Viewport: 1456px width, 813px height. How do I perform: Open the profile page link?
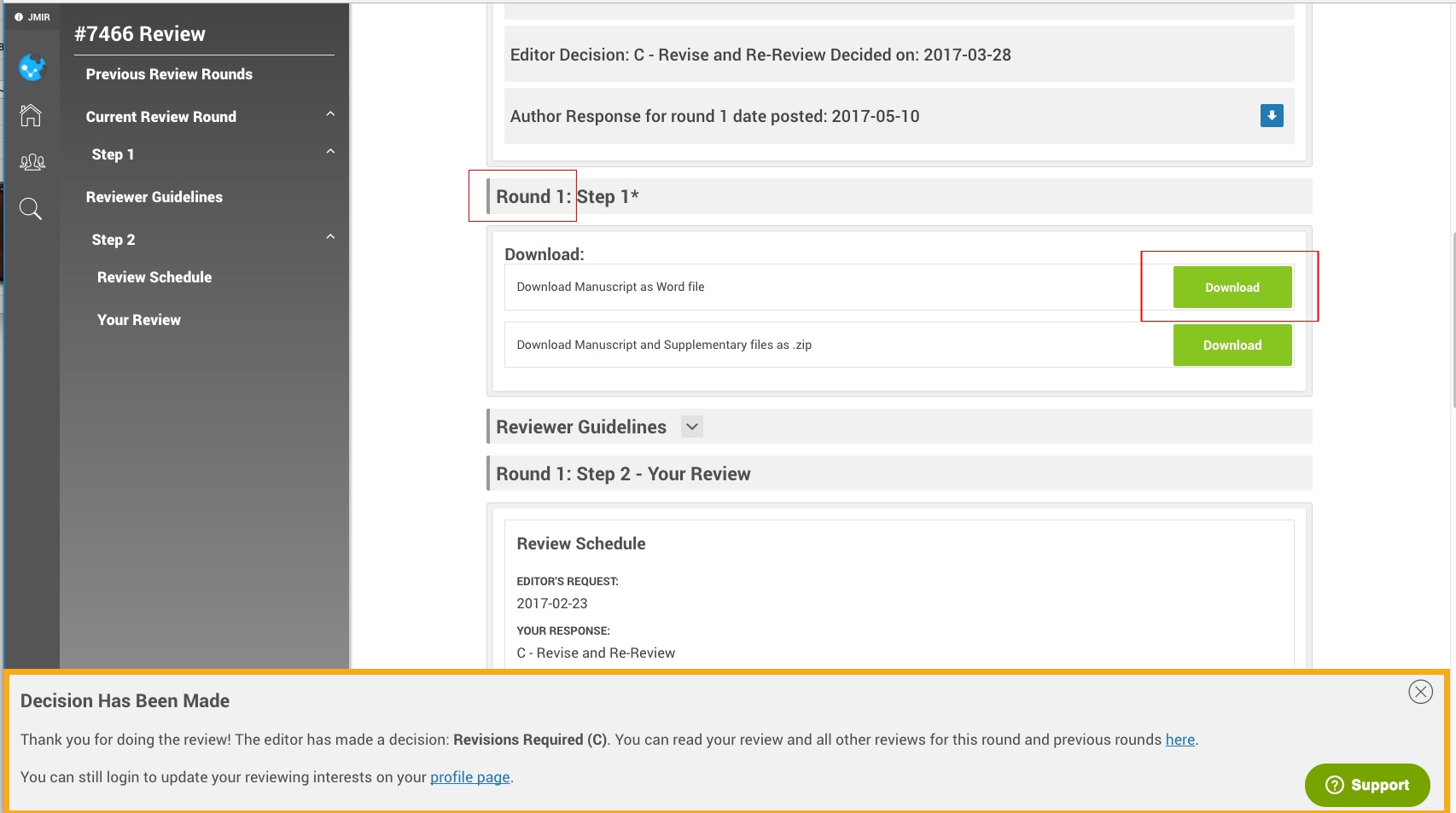point(469,777)
